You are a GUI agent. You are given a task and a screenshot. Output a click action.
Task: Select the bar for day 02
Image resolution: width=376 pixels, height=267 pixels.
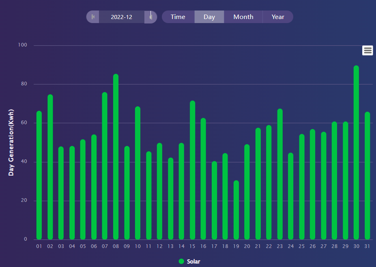50,167
